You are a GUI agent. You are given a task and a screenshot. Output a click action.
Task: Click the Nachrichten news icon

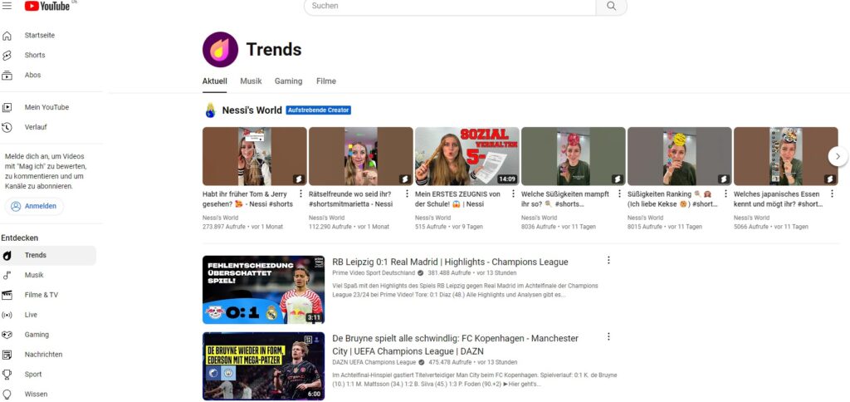[7, 355]
